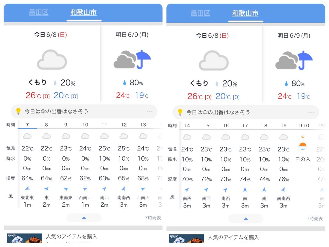329x247 pixels.
Task: Click the sunset 日の入 icon
Action: pyautogui.click(x=303, y=145)
